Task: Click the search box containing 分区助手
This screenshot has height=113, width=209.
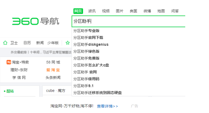Action: (x=128, y=21)
